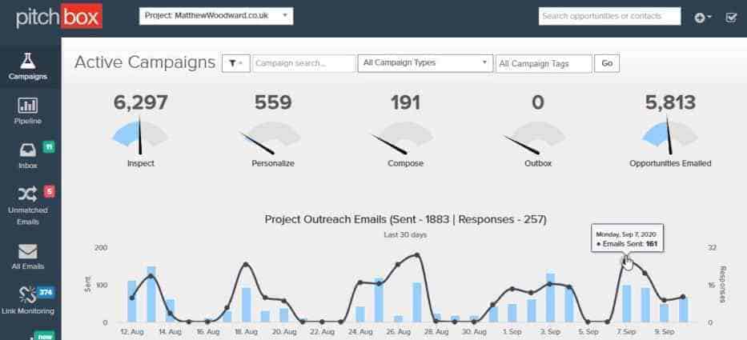Select the Campaigns sidebar label

coord(28,77)
